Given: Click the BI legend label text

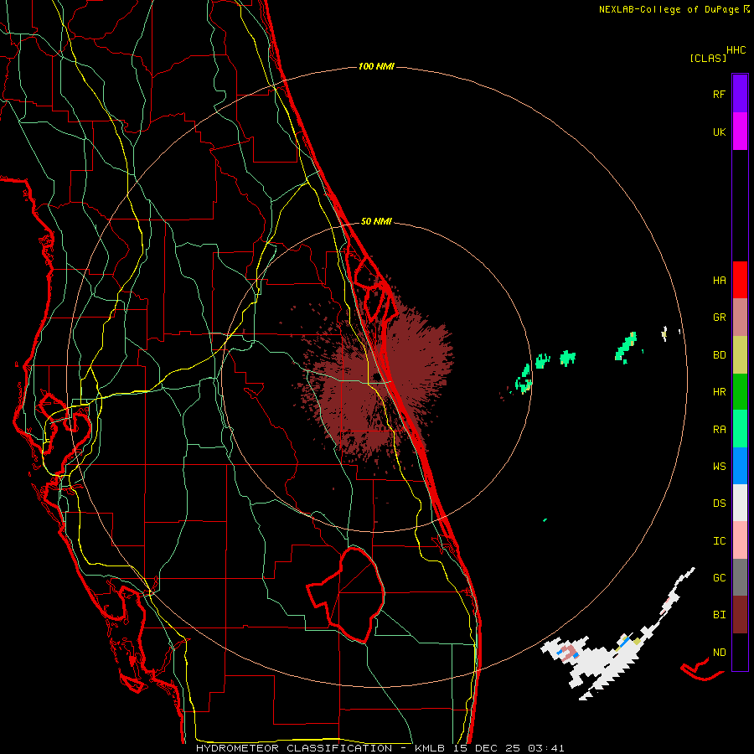Looking at the screenshot, I should click(720, 615).
